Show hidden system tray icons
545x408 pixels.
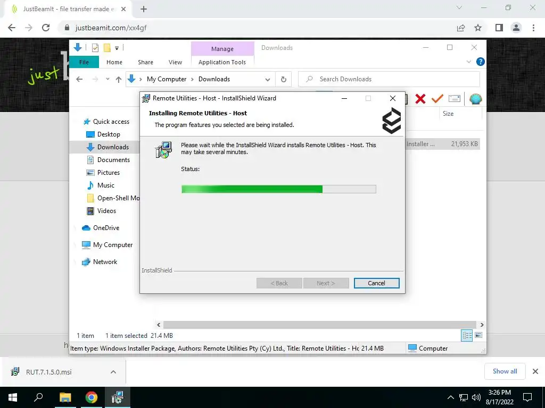click(x=450, y=397)
